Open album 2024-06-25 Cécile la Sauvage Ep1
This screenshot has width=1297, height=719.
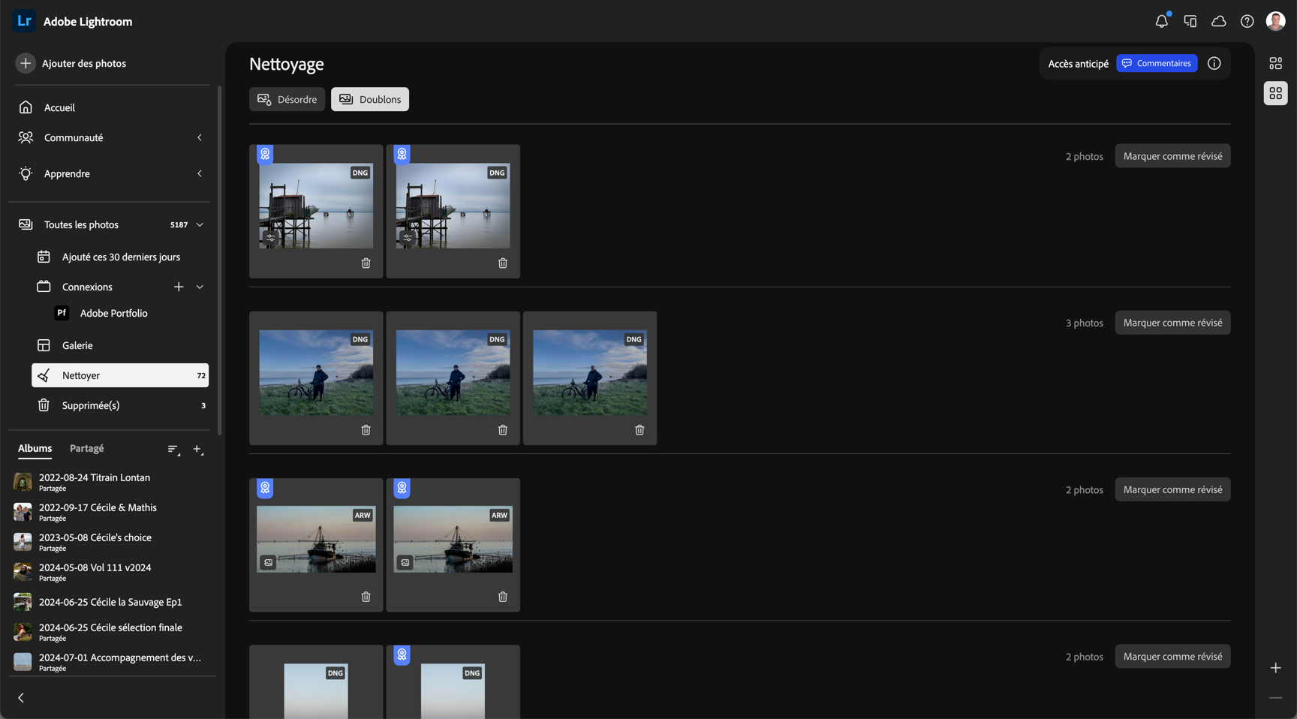click(111, 602)
